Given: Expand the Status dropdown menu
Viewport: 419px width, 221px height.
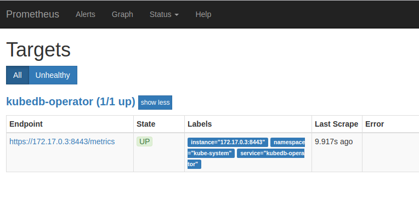Looking at the screenshot, I should click(164, 14).
